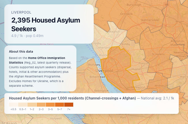Click the Burscough map label
Screen dimensions: 188x124
coord(134,5)
